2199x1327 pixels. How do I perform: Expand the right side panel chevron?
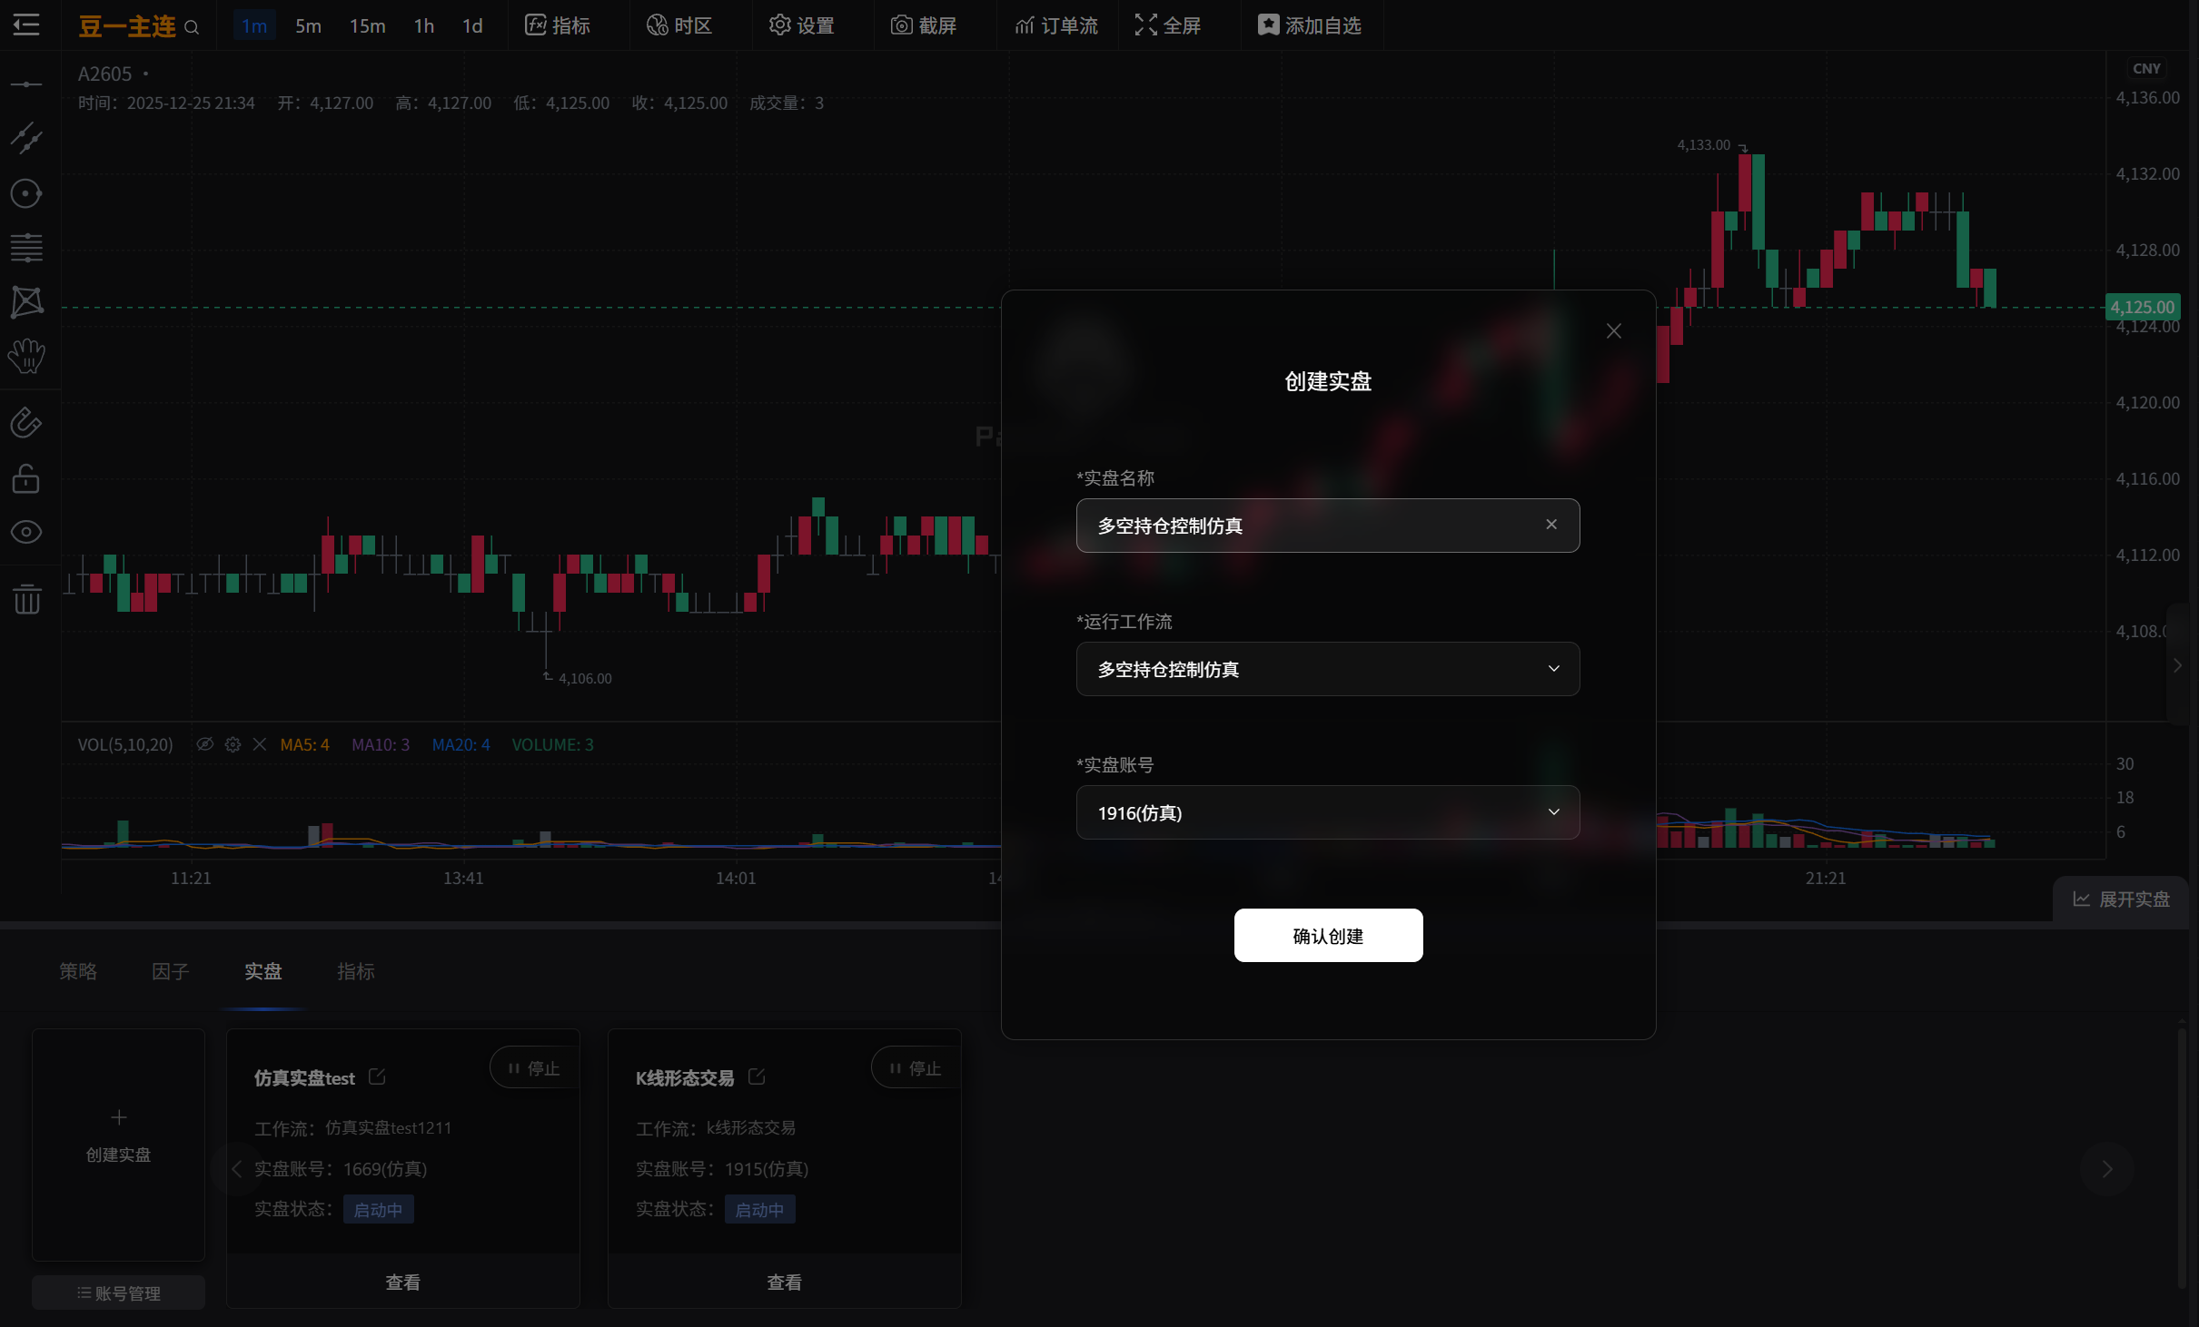click(x=2178, y=665)
